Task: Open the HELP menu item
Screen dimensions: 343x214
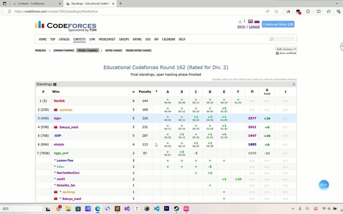Action: pyautogui.click(x=182, y=39)
